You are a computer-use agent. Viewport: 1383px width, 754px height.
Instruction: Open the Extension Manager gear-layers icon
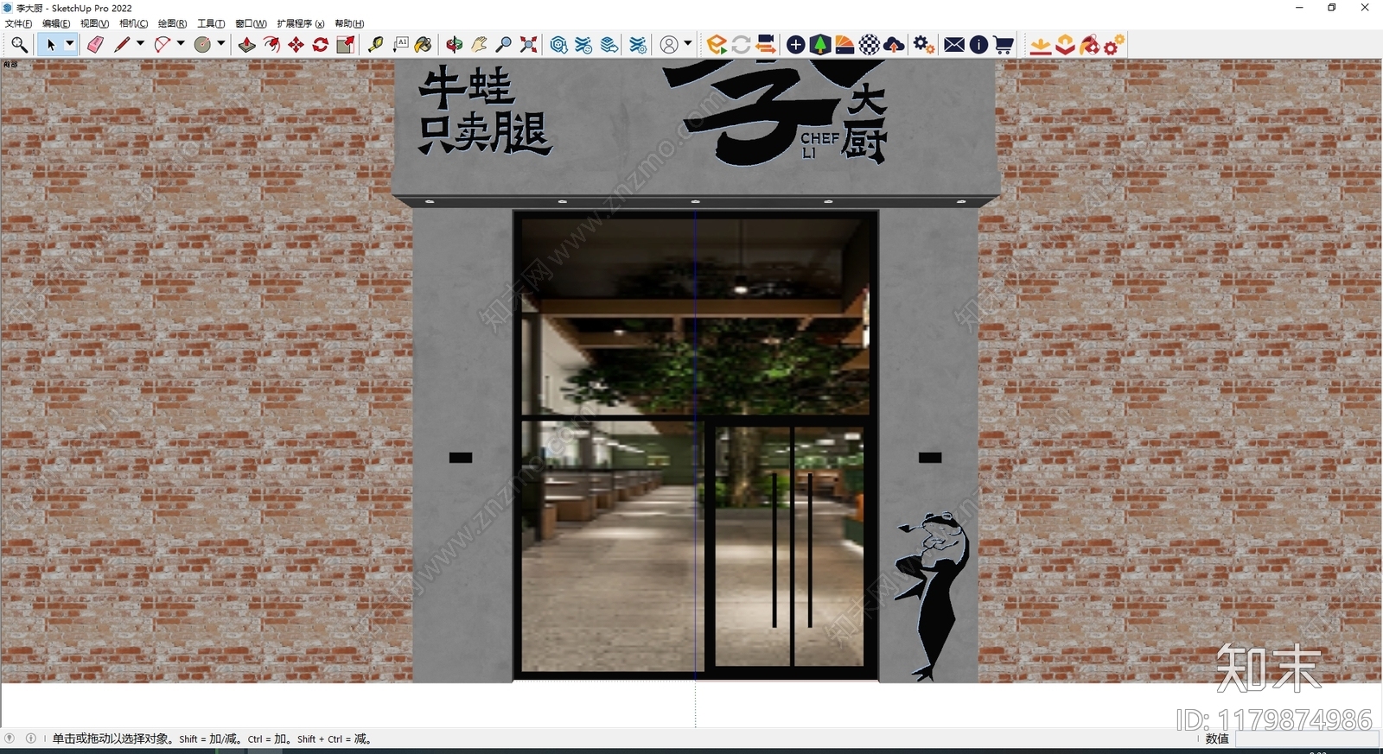(638, 45)
